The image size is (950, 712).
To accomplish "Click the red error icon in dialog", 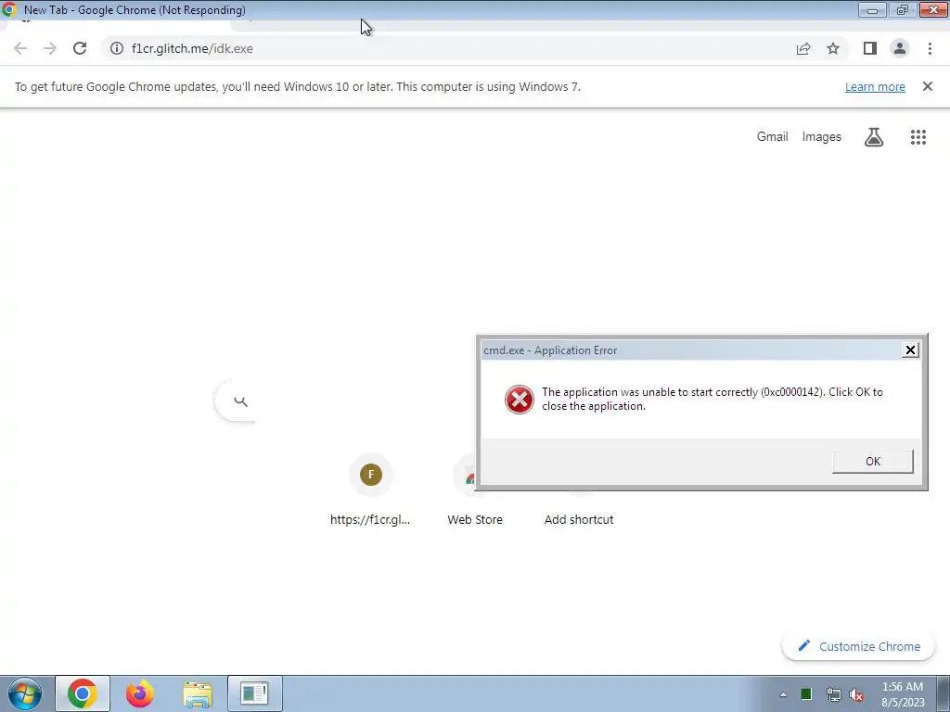I will pyautogui.click(x=520, y=400).
